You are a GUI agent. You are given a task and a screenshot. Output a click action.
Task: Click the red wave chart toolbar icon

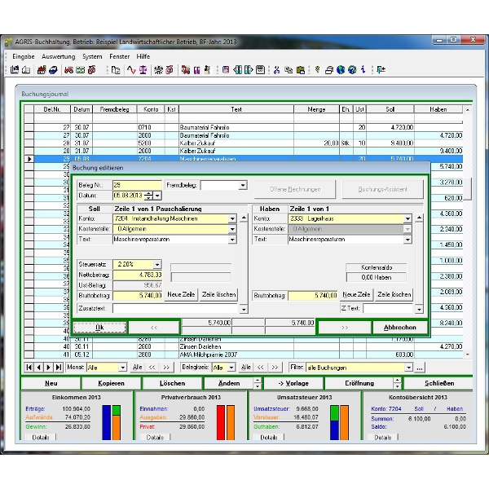click(x=130, y=70)
